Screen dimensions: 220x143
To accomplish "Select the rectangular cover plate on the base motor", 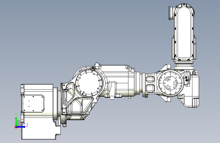I will coord(33,104).
